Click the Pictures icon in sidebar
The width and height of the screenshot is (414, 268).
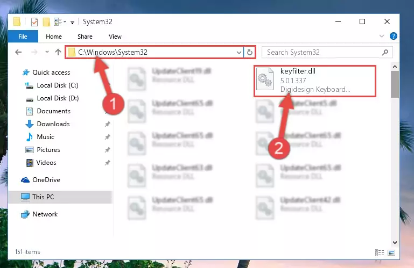point(29,150)
